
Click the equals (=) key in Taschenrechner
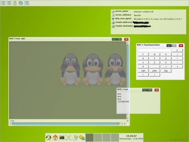pos(166,67)
